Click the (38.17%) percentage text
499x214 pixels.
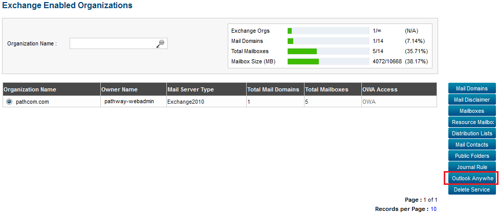point(416,61)
